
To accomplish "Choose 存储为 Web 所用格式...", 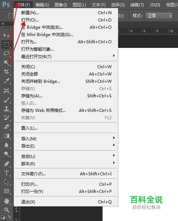I will tap(66, 110).
